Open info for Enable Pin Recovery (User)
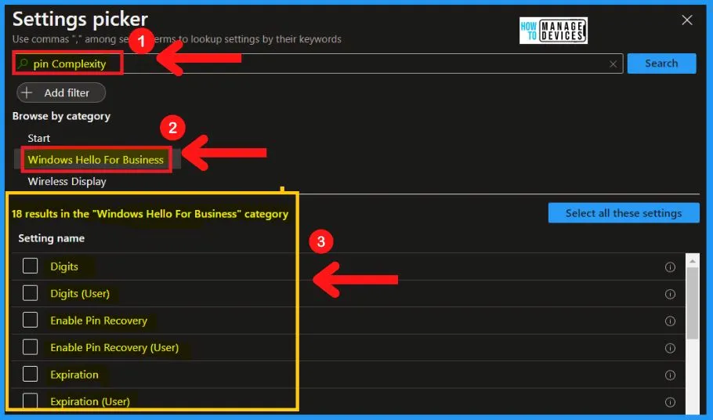 670,348
